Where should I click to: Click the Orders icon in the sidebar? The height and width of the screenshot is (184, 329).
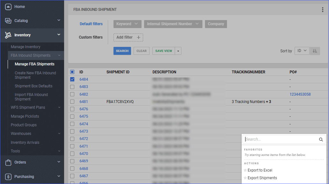(x=8, y=162)
